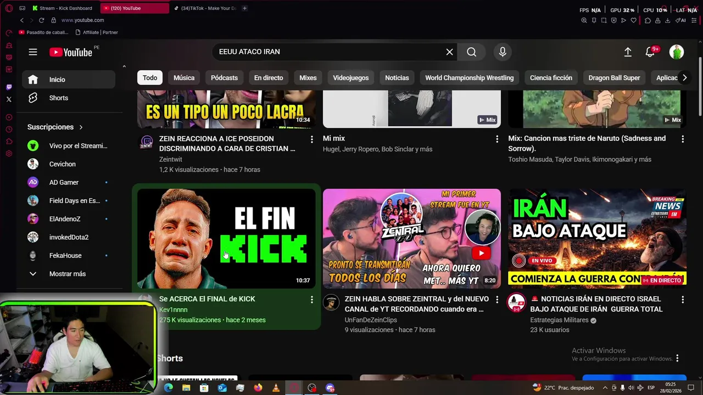Open more options for ZEIN REACCIONA video
Viewport: 703px width, 395px height.
[311, 139]
